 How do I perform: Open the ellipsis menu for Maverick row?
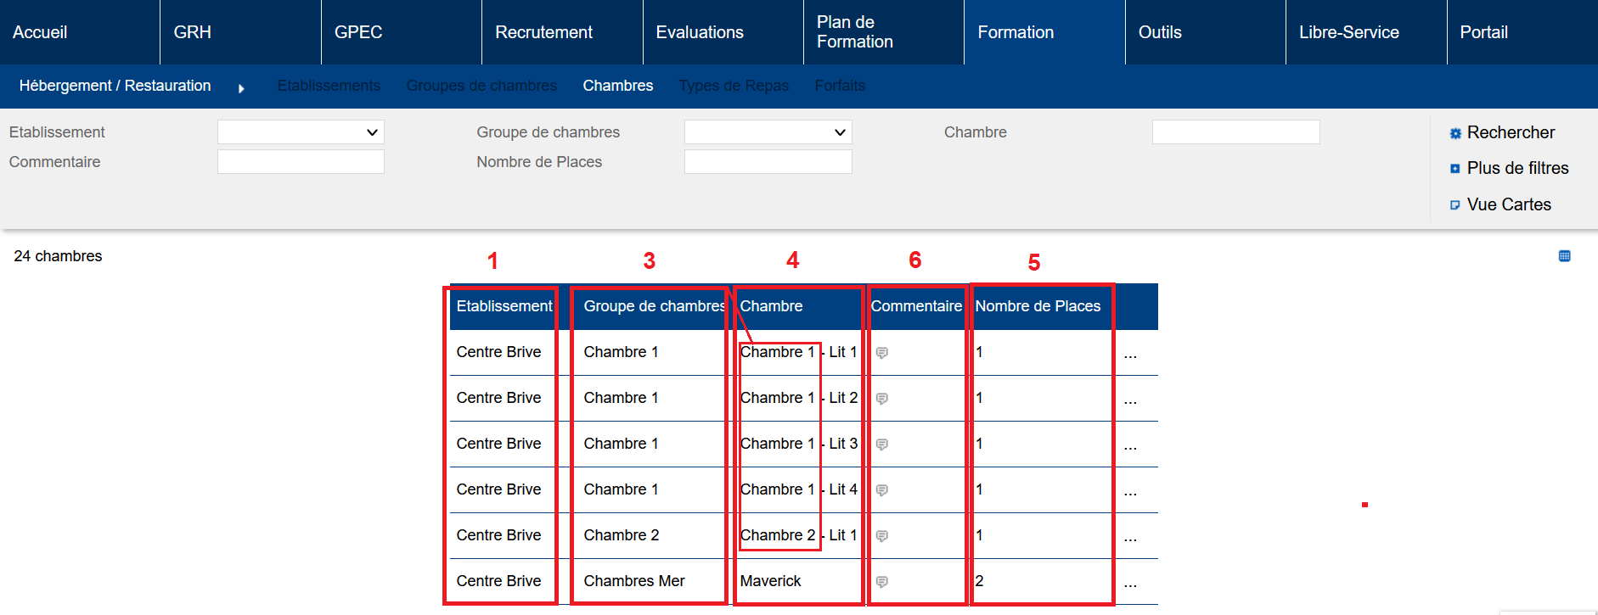click(1130, 582)
